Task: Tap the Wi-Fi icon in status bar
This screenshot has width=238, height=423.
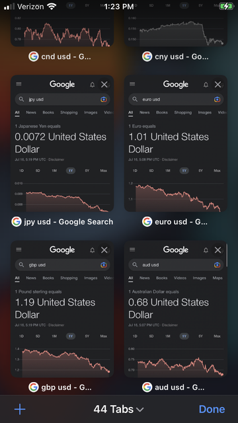Action: [x=52, y=6]
